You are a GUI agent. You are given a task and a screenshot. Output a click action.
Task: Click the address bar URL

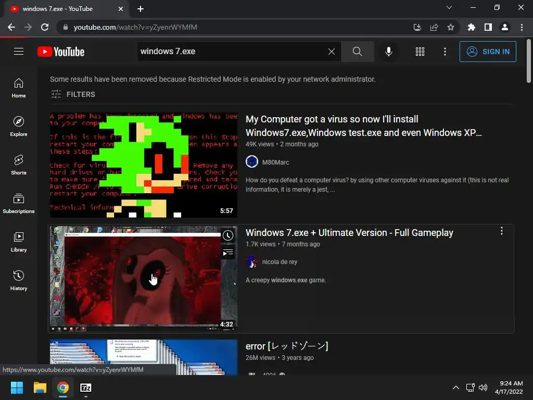[135, 27]
